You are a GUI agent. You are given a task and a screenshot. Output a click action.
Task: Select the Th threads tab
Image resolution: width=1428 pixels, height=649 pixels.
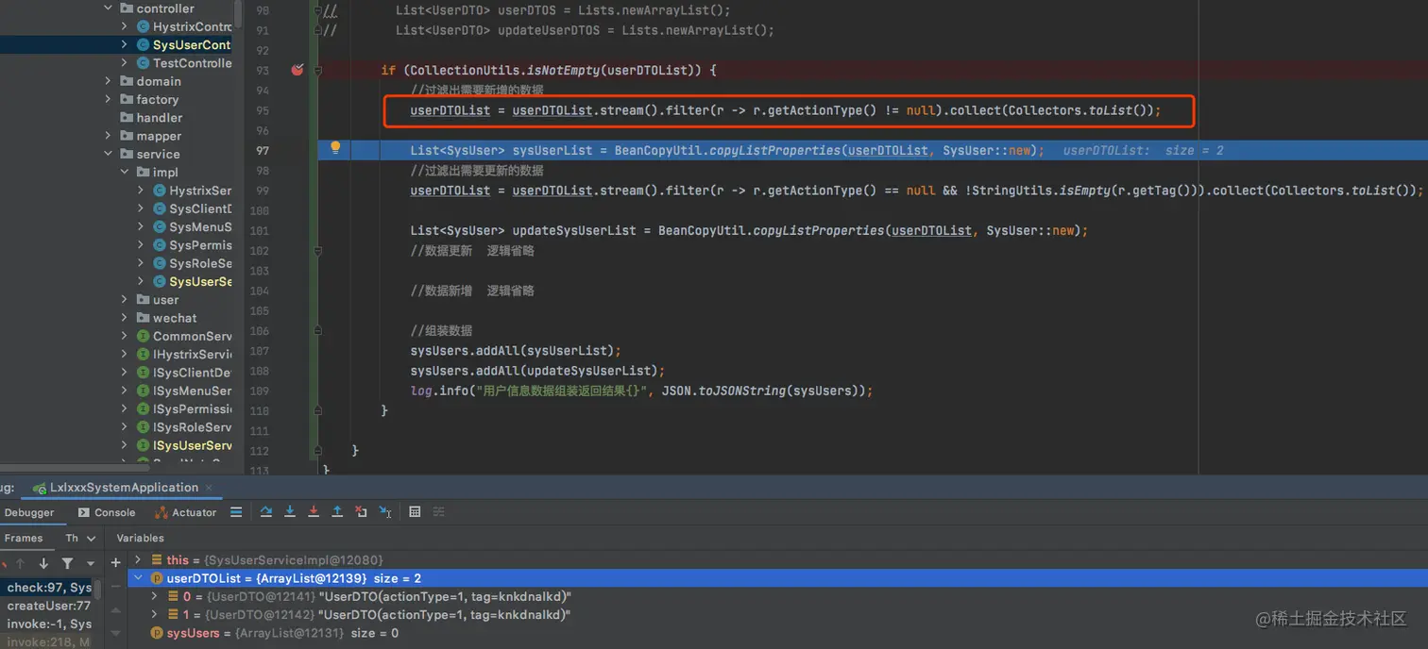(x=72, y=538)
